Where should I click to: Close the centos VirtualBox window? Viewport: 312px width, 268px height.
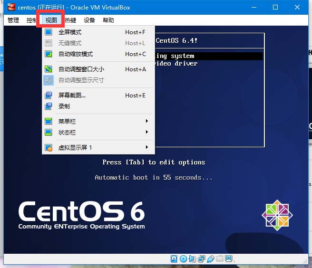297,7
